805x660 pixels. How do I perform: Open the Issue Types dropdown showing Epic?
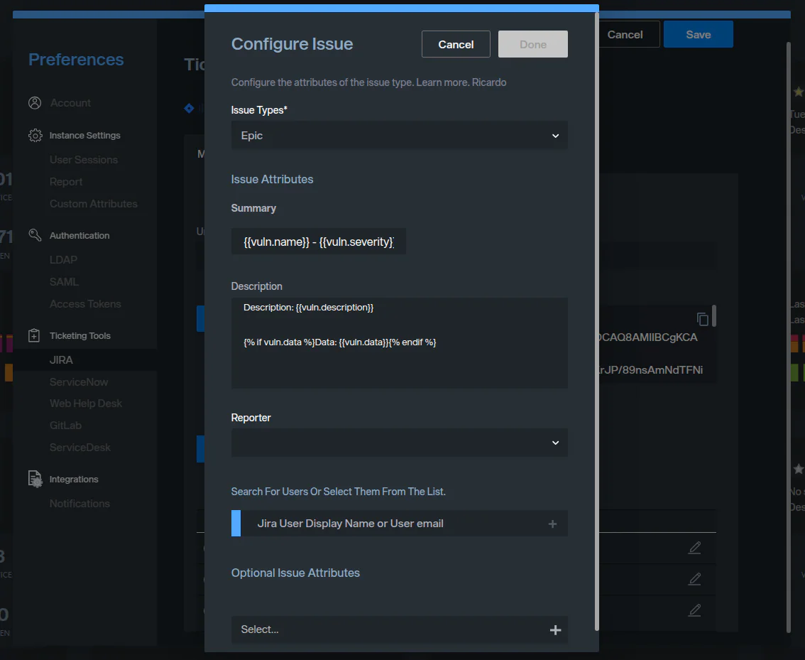coord(399,136)
